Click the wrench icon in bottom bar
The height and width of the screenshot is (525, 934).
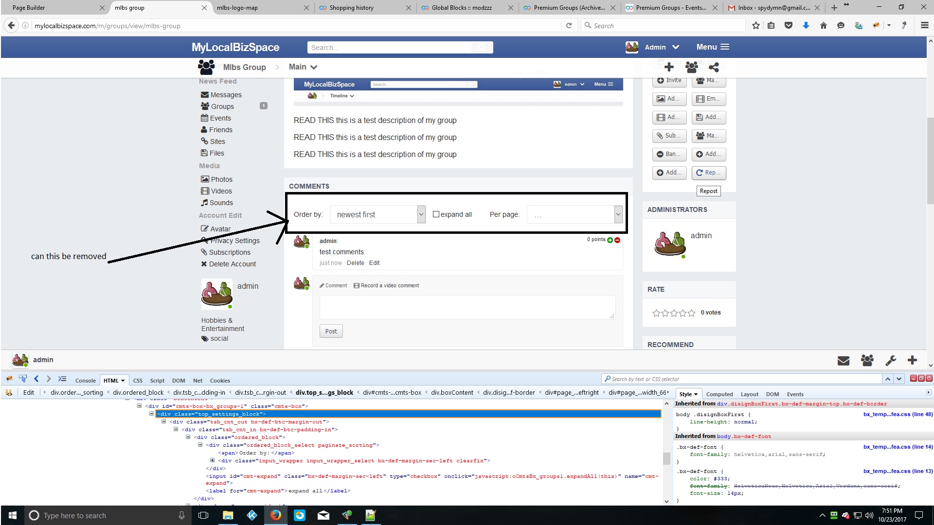891,360
